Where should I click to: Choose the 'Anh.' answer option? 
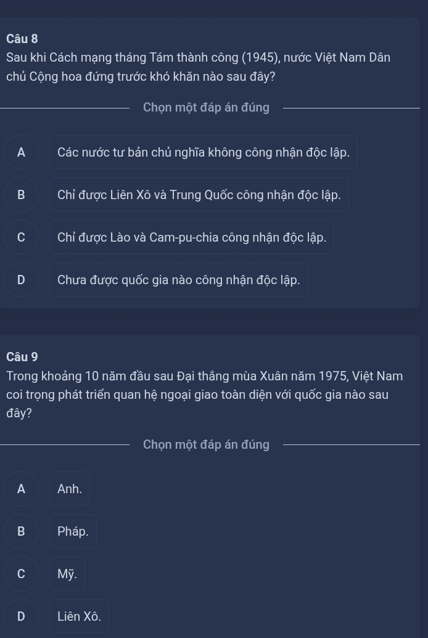point(70,489)
